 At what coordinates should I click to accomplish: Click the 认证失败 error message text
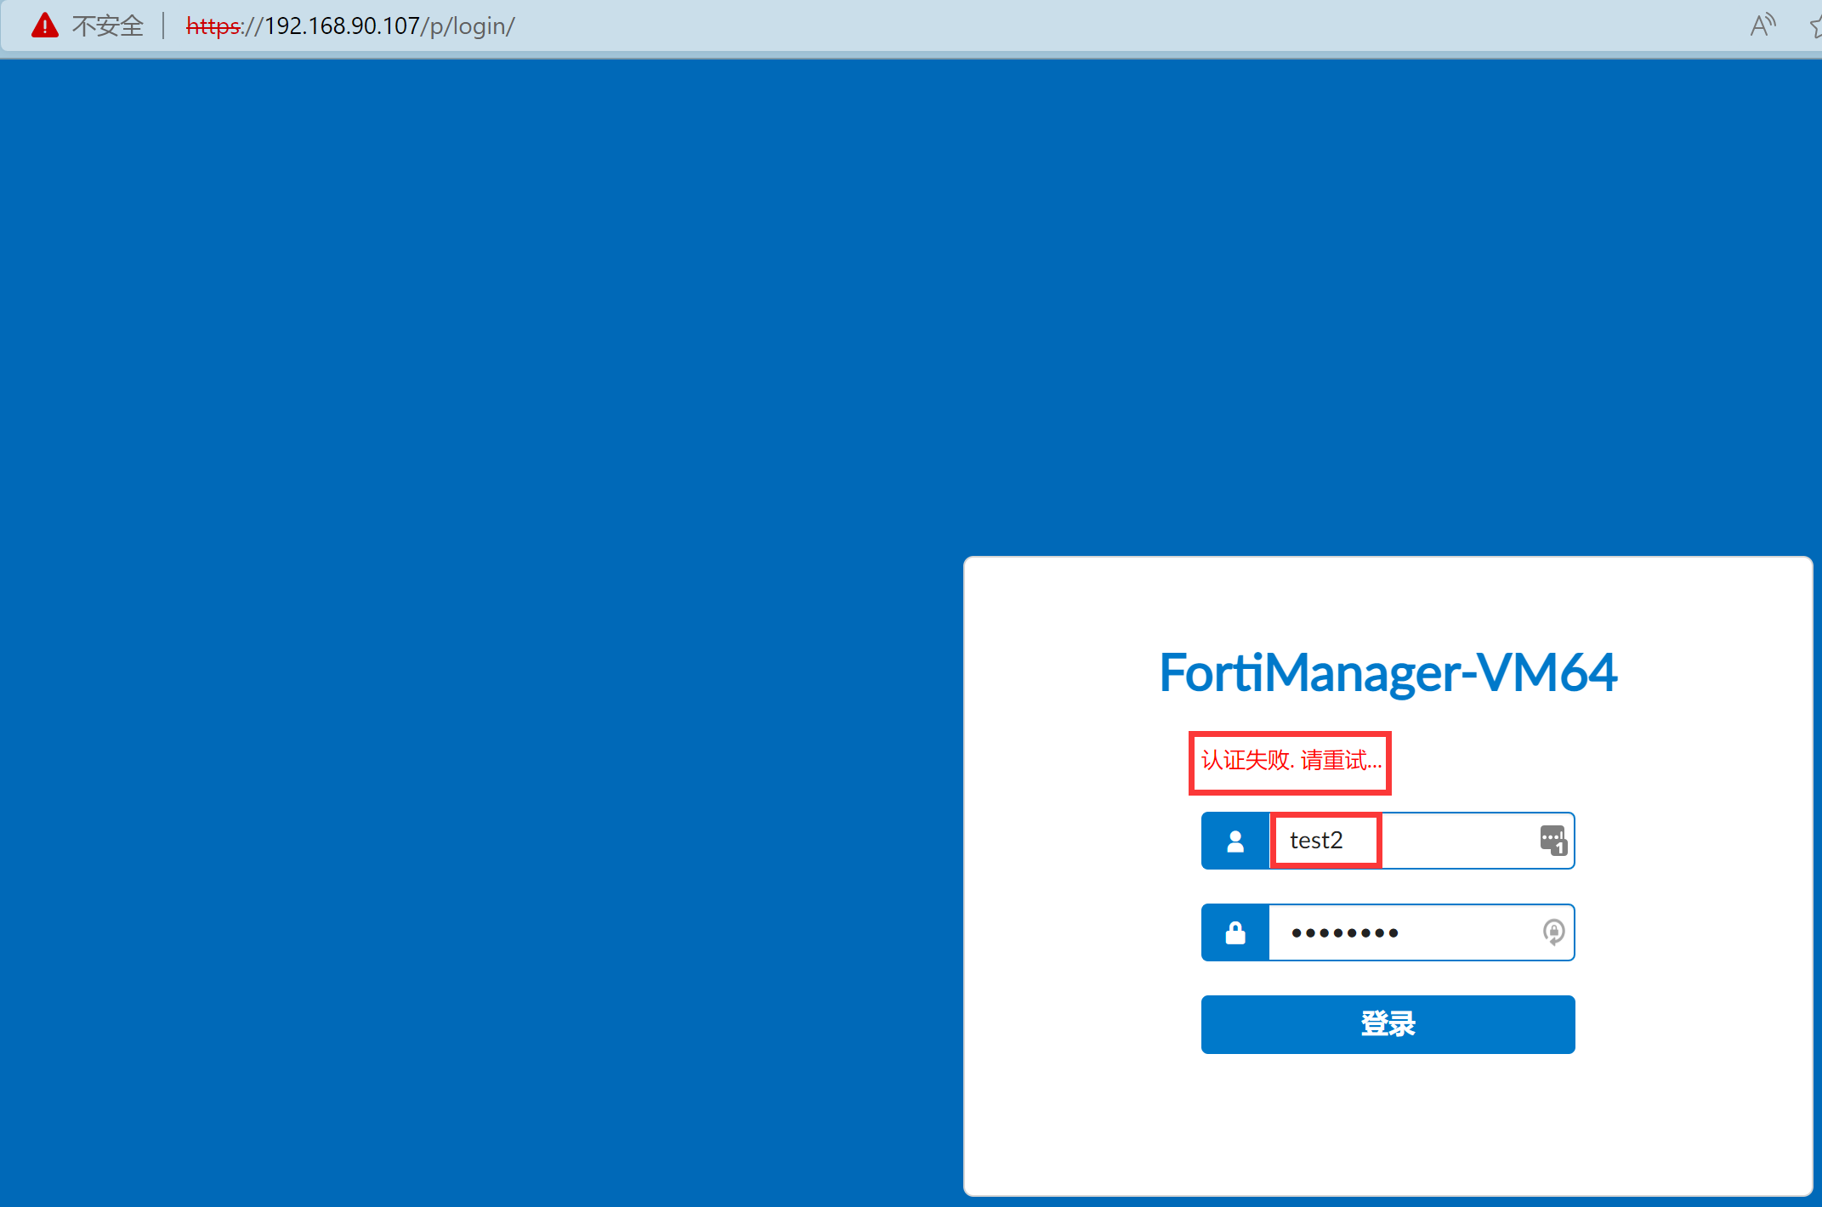point(1290,761)
